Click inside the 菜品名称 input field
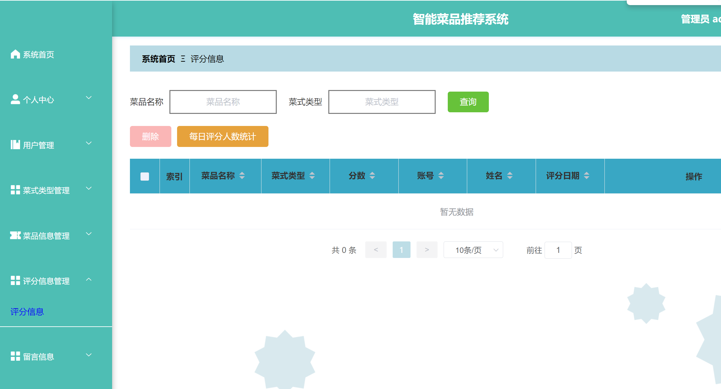The image size is (721, 389). tap(223, 102)
